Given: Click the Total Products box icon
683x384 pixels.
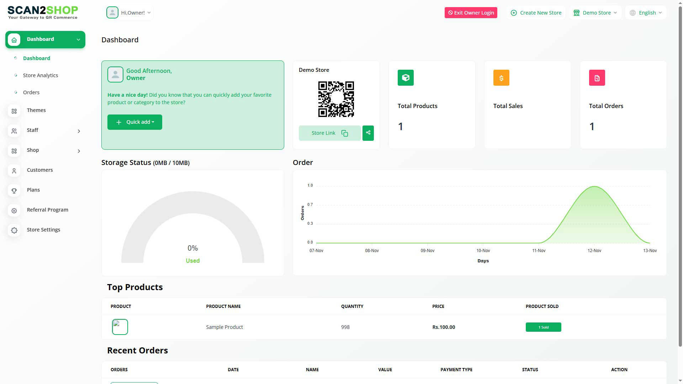Looking at the screenshot, I should pos(406,78).
